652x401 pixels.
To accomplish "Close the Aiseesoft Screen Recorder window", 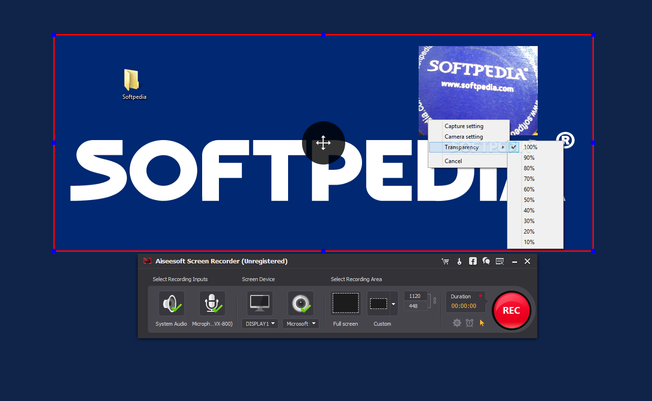I will tap(528, 261).
